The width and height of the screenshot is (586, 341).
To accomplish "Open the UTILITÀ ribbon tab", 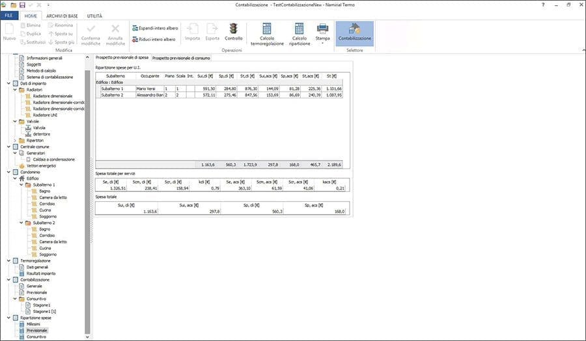I will tap(96, 15).
